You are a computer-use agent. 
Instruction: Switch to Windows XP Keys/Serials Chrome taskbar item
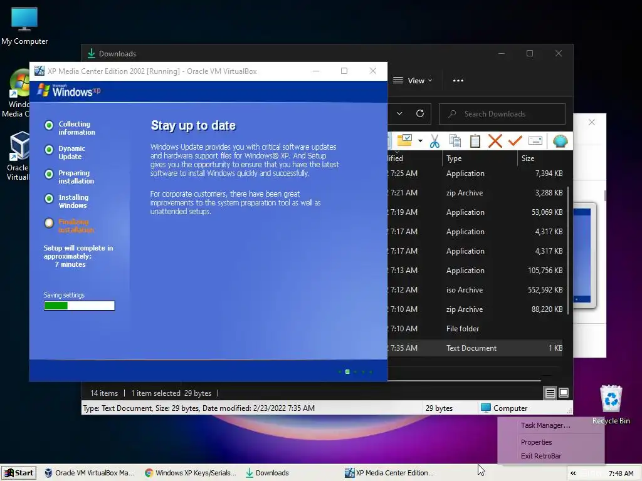pos(191,473)
